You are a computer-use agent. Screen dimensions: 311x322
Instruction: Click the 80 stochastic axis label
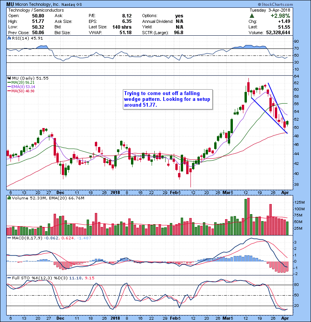point(297,285)
